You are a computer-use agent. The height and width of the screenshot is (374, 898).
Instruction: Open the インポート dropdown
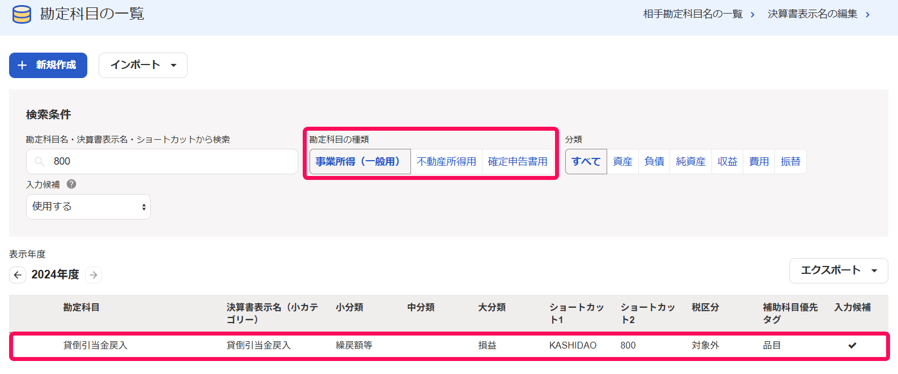click(143, 65)
